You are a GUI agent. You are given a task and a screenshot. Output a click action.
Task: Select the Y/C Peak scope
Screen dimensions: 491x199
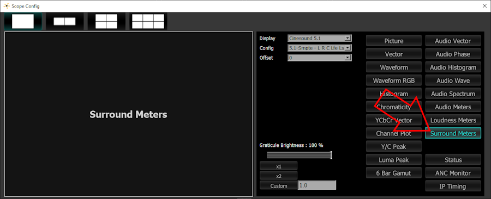(x=393, y=147)
